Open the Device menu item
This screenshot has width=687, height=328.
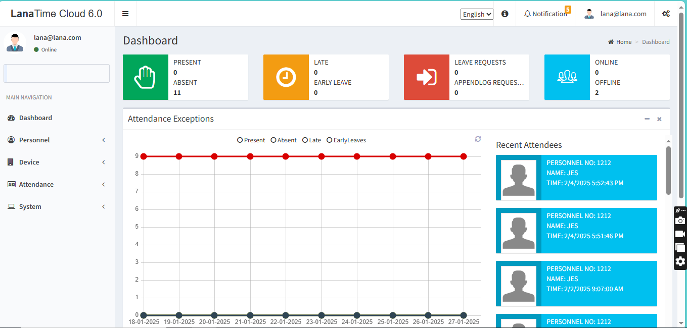pos(57,162)
